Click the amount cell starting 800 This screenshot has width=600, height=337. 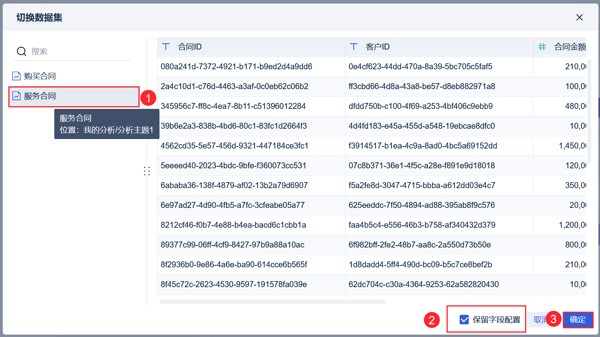coord(560,245)
